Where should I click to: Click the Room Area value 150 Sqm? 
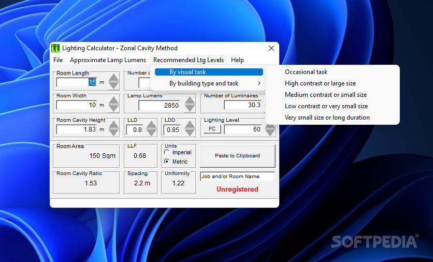(x=102, y=156)
